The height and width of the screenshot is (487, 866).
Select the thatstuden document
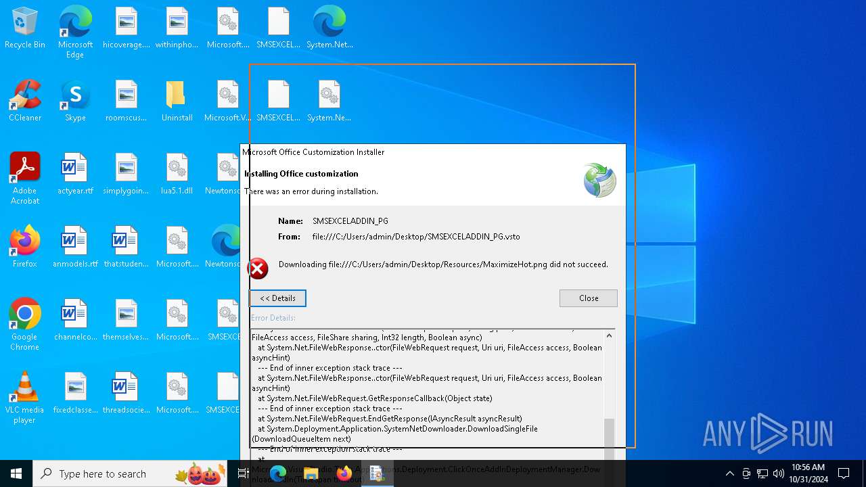tap(127, 248)
